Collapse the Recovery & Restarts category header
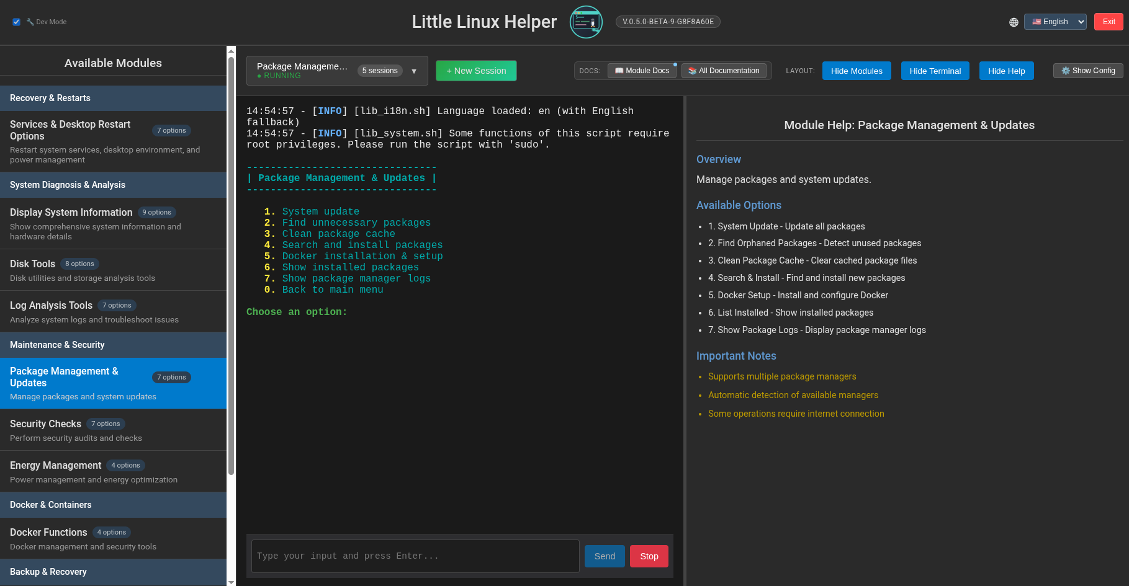 tap(113, 98)
